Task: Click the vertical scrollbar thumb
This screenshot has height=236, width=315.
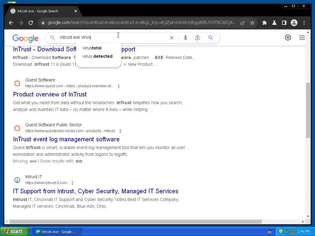Action: point(308,110)
